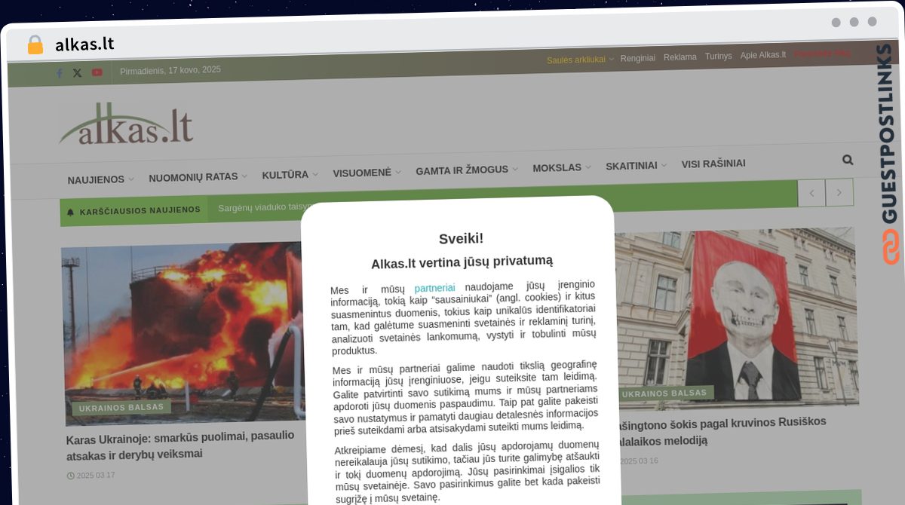The image size is (905, 505).
Task: Open Renginiai in the top bar
Action: tap(638, 58)
